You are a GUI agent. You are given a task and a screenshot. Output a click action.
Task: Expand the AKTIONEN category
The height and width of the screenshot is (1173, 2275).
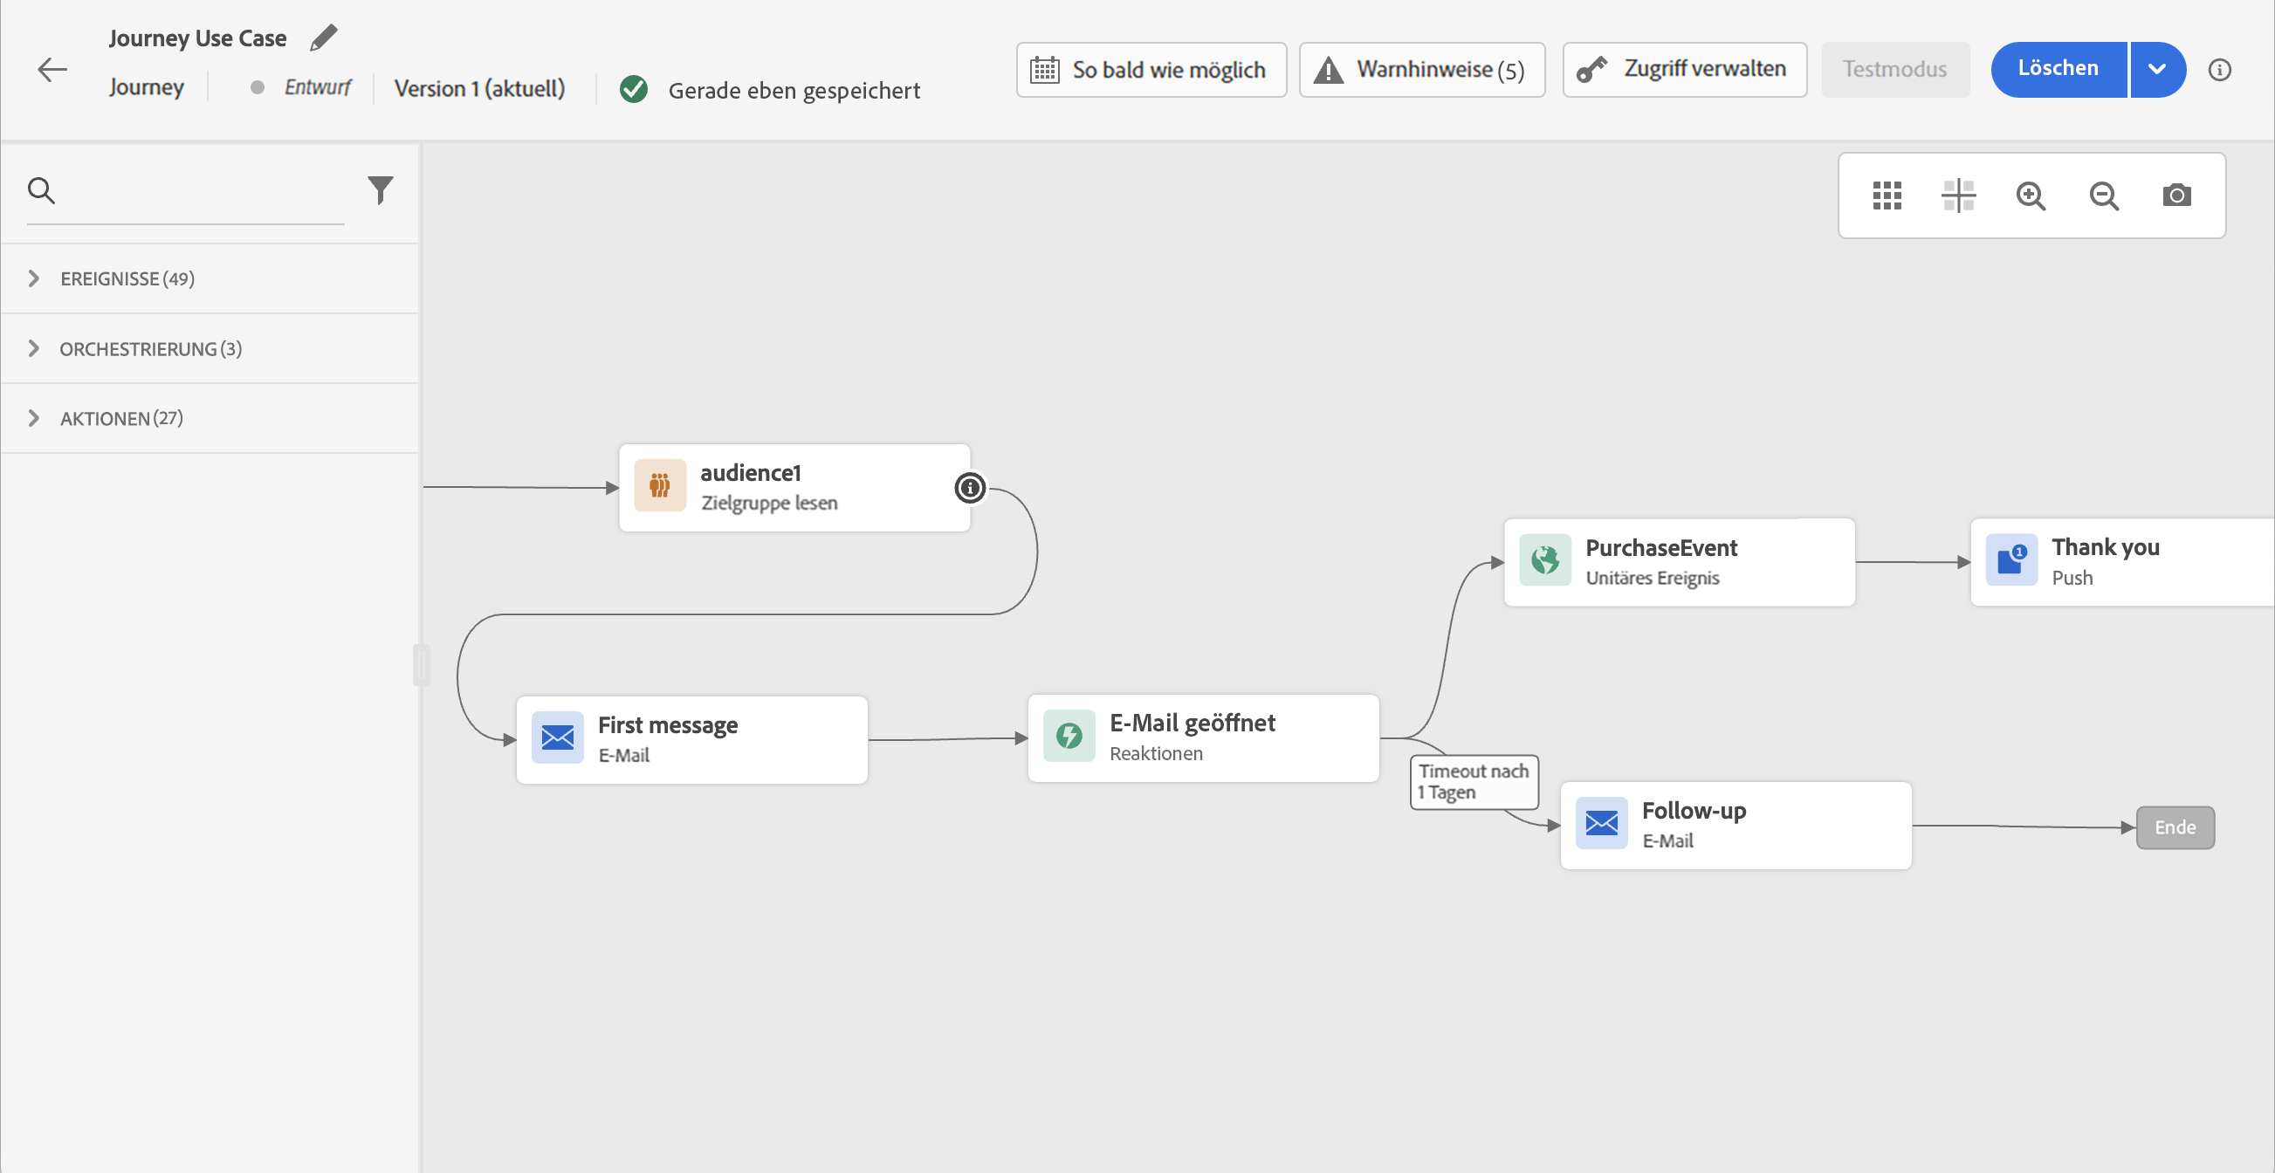33,418
